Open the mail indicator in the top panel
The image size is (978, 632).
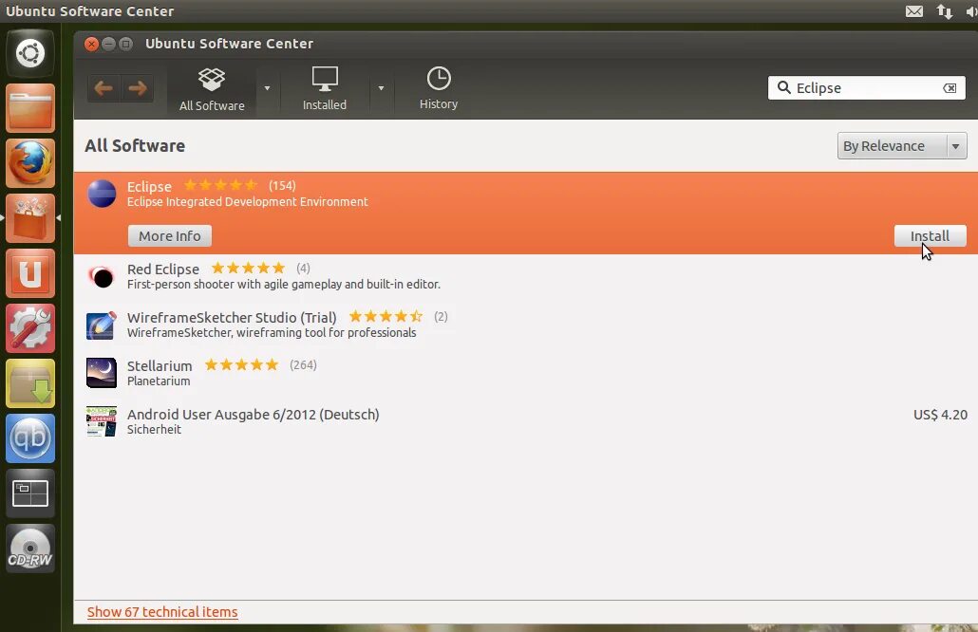pos(913,11)
